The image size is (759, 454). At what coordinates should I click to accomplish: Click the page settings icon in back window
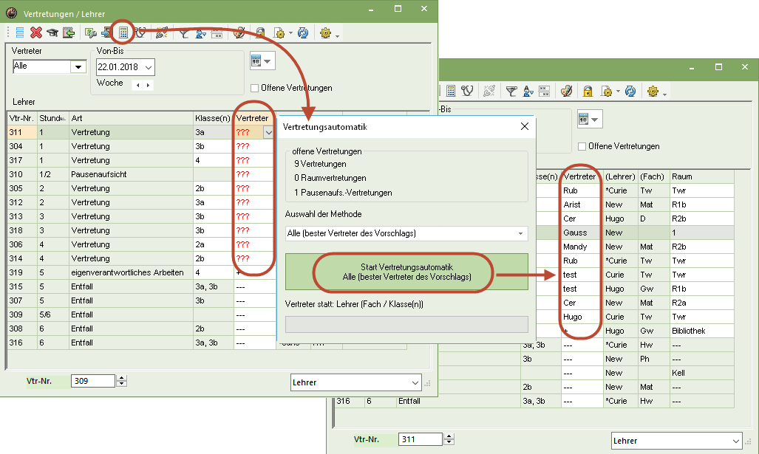pos(606,91)
